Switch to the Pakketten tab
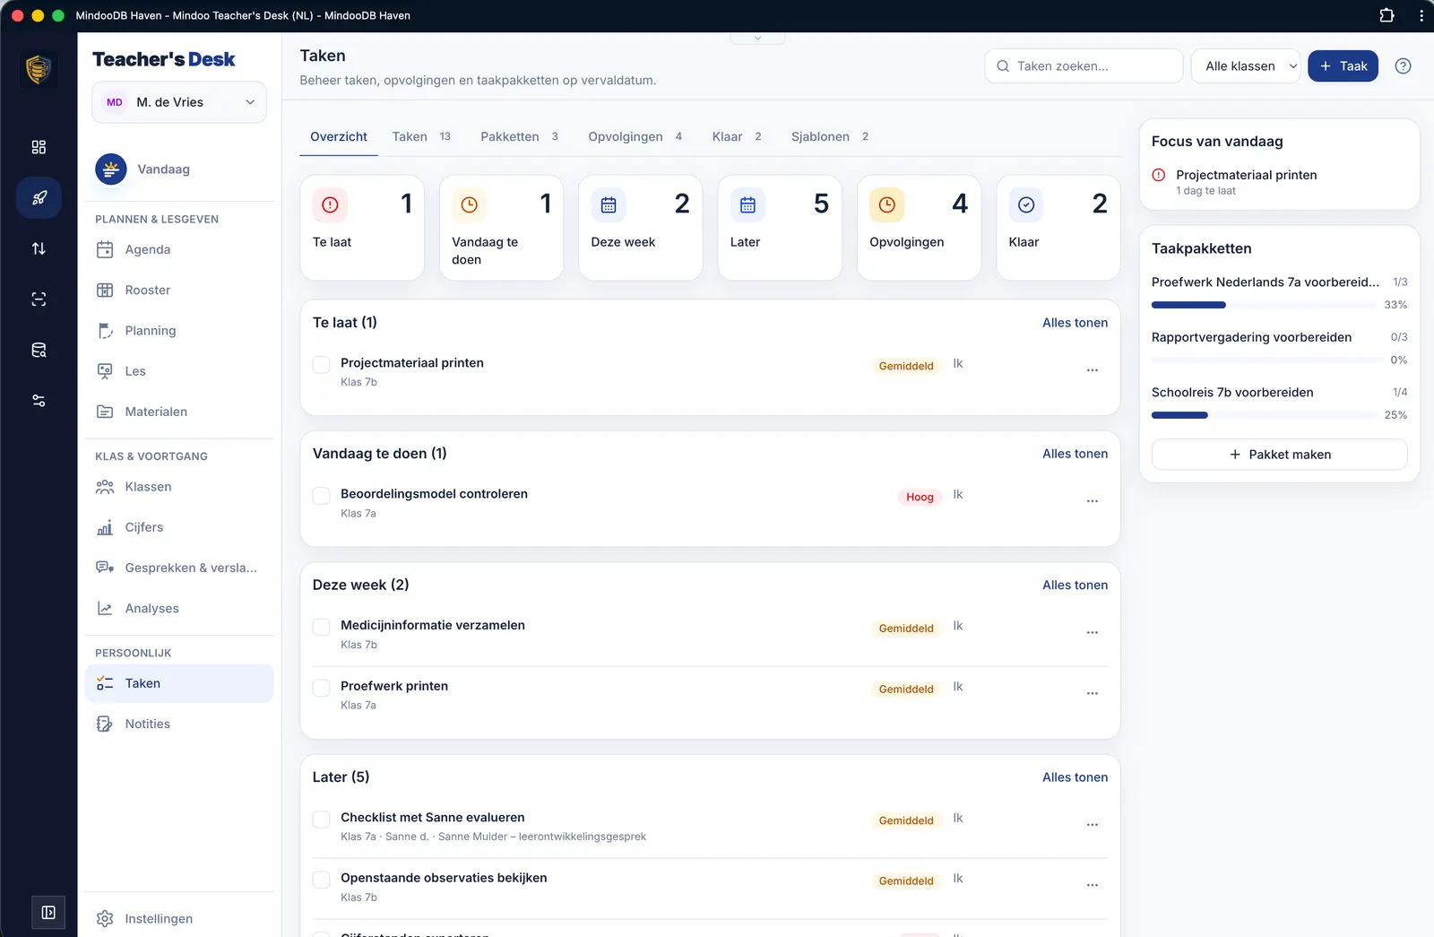Viewport: 1434px width, 937px height. [x=519, y=136]
